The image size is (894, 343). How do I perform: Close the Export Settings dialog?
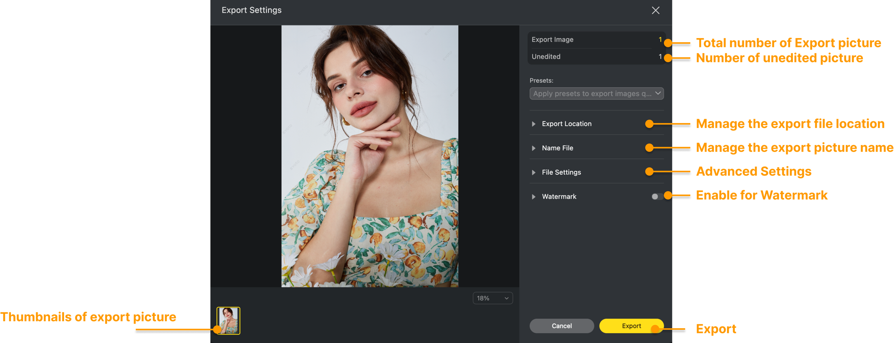click(655, 10)
